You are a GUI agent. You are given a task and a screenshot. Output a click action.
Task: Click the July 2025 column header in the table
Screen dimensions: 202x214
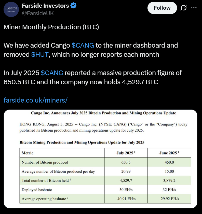click(x=126, y=153)
